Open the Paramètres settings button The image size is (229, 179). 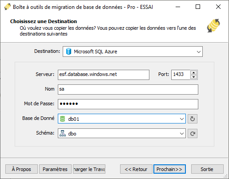pyautogui.click(x=55, y=169)
